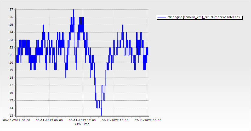Click the peak of the line at 27 satellites
The width and height of the screenshot is (251, 131).
tap(73, 10)
